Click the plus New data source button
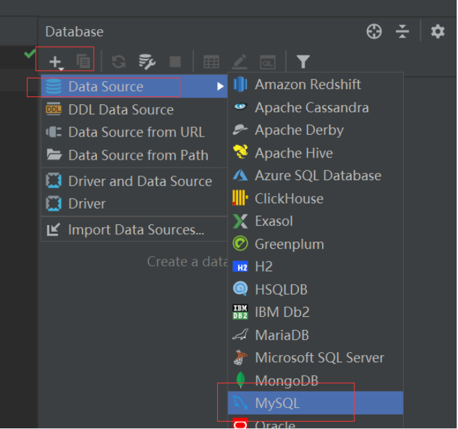 [56, 62]
